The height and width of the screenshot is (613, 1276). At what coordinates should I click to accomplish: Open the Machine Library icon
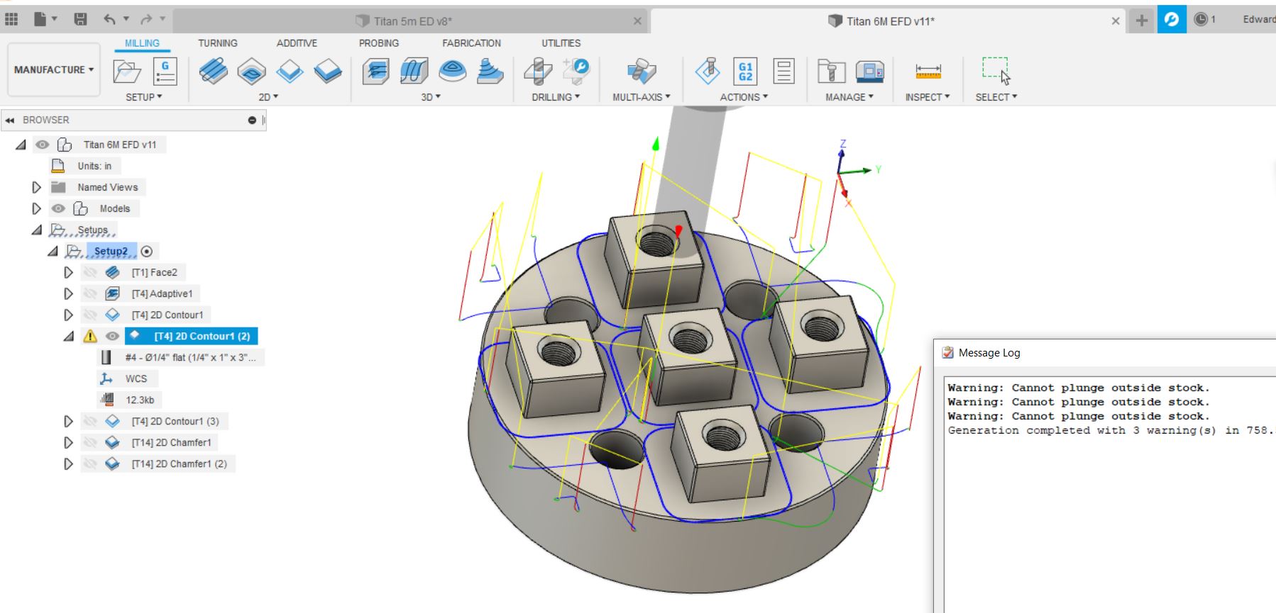(869, 71)
